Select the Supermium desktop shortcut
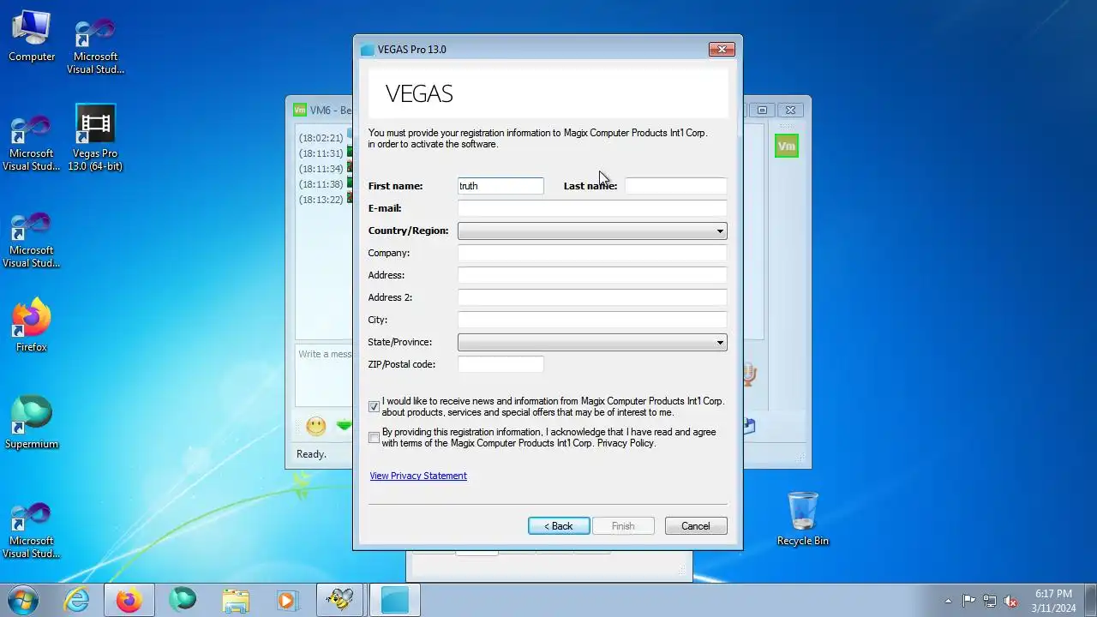The width and height of the screenshot is (1097, 617). tap(32, 422)
